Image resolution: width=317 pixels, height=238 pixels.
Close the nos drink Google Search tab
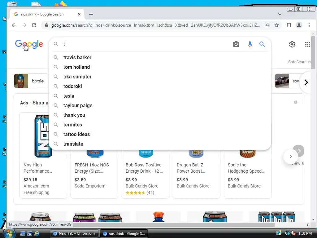[x=79, y=14]
